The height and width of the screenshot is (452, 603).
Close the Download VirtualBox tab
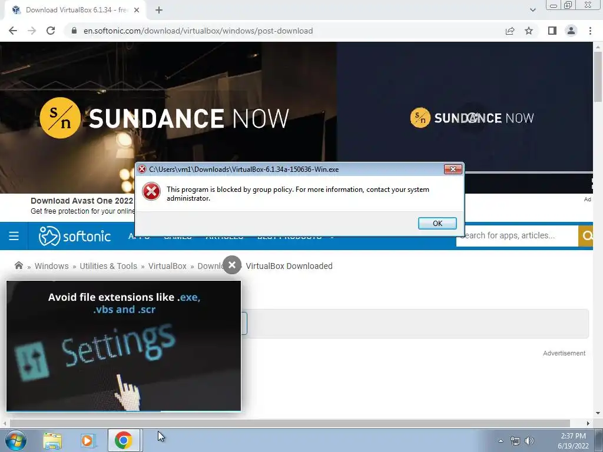[137, 10]
